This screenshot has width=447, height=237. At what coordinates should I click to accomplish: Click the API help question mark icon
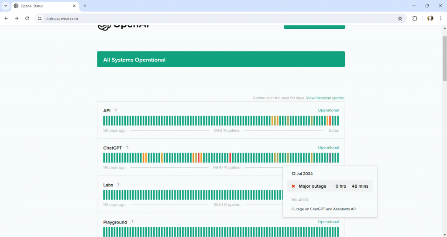(x=116, y=110)
